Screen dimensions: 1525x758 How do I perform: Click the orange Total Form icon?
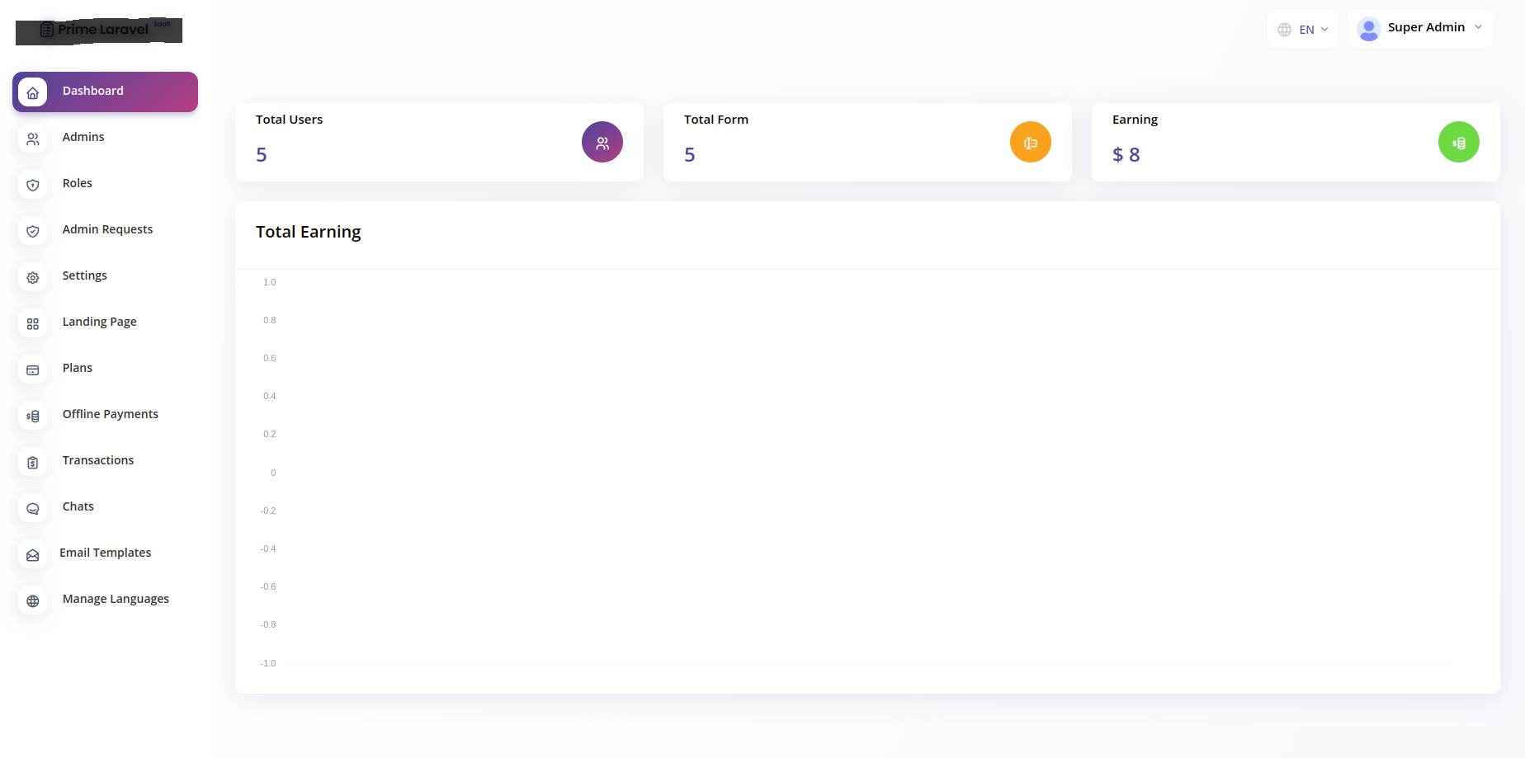[1030, 142]
